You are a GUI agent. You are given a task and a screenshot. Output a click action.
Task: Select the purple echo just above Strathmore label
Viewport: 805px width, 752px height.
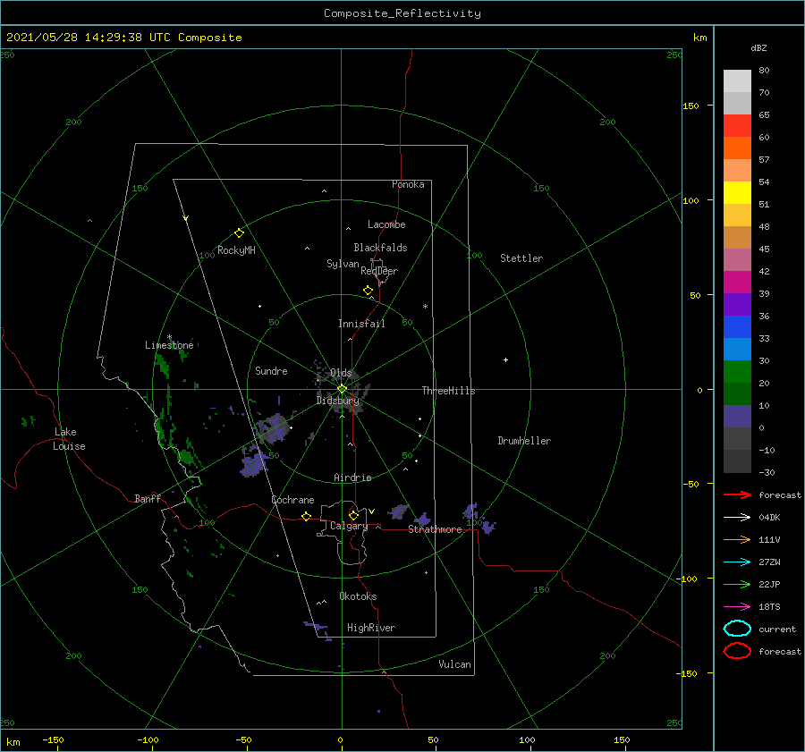pyautogui.click(x=423, y=519)
